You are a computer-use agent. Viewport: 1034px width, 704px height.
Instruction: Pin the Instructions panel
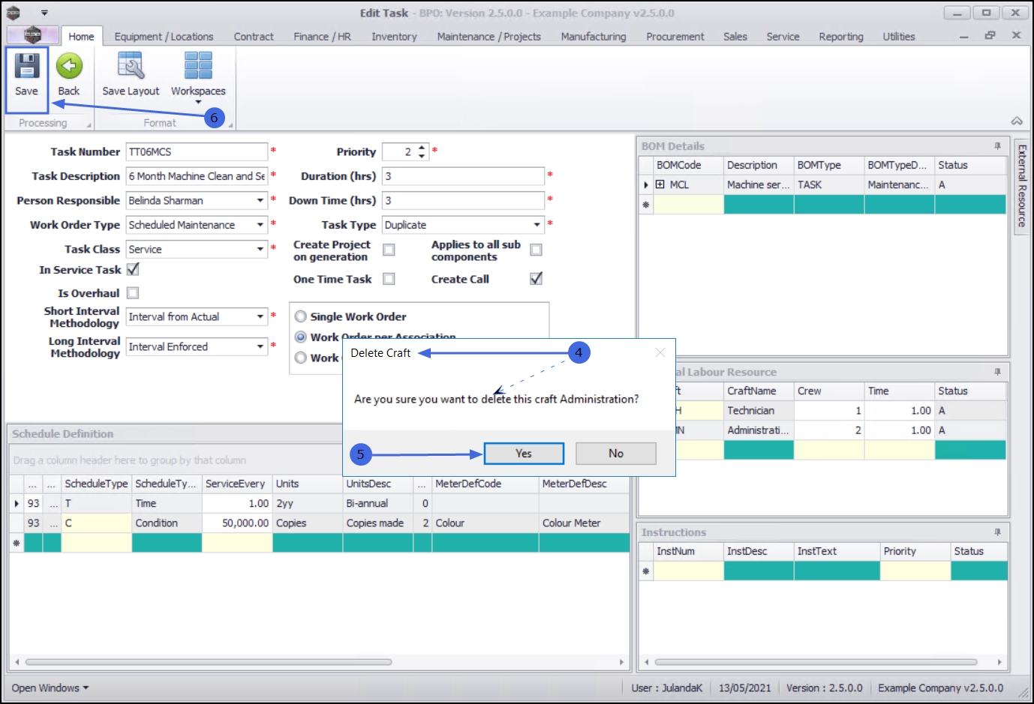[997, 532]
